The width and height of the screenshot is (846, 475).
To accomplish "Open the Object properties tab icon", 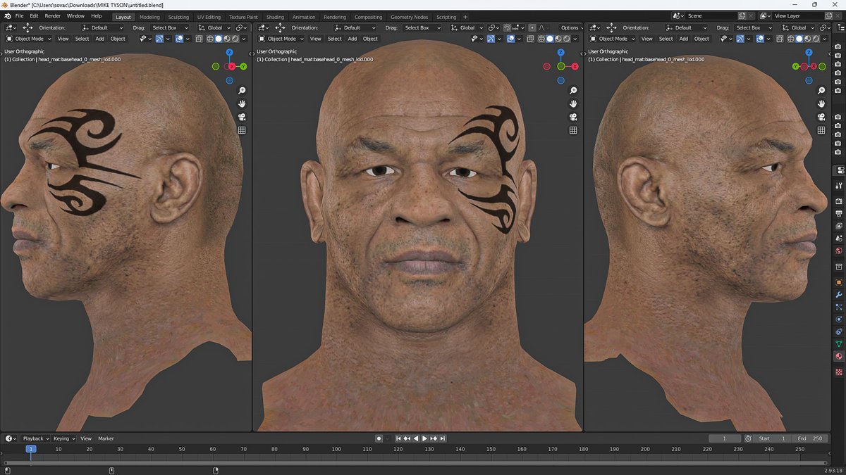I will (839, 282).
